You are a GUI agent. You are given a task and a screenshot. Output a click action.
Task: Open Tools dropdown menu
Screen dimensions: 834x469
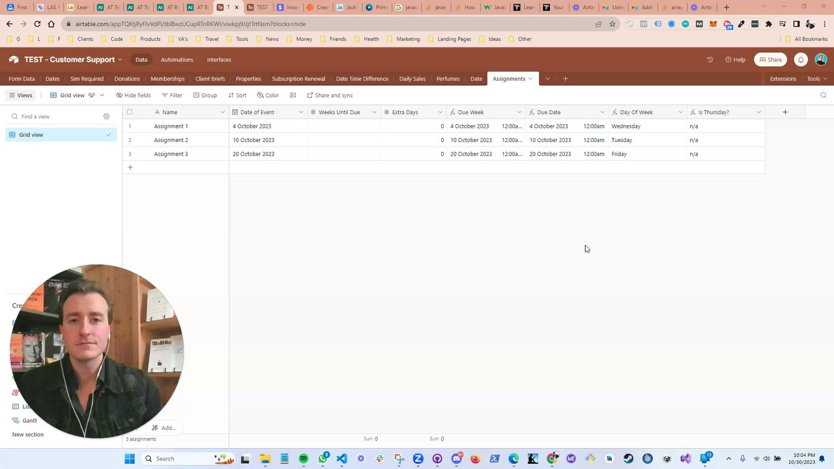coord(817,79)
